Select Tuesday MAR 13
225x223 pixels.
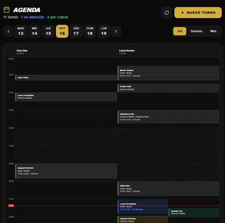(21, 31)
